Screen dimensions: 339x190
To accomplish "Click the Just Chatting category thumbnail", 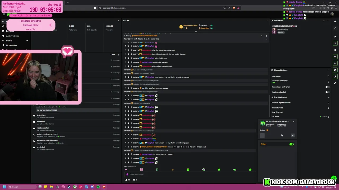I will point(274,31).
